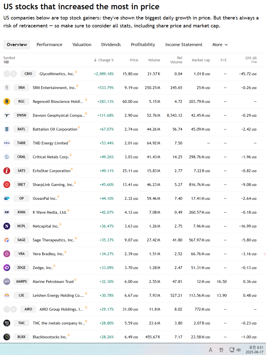Click the −16.99 USD EPS value
The height and width of the screenshot is (355, 266).
248,226
